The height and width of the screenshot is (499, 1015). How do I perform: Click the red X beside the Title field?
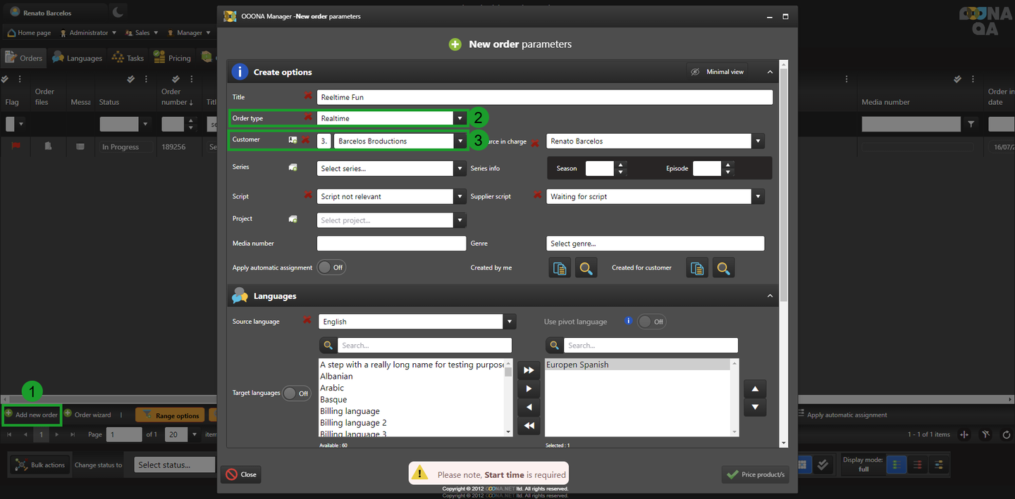[x=307, y=96]
